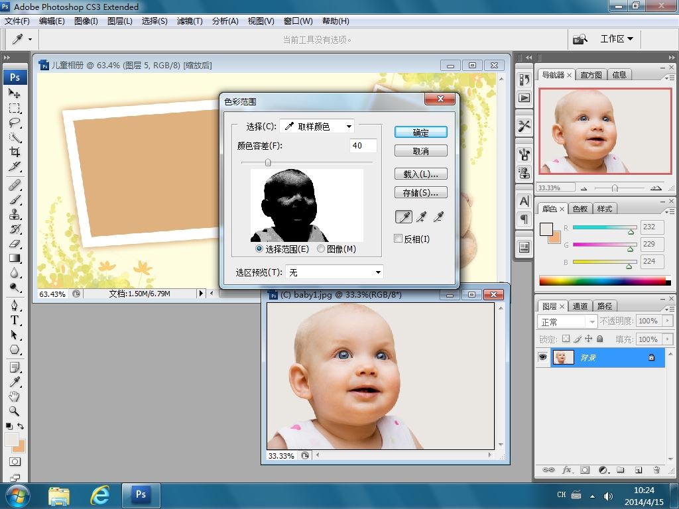Swap foreground and background colors icon
This screenshot has width=679, height=509.
click(21, 426)
